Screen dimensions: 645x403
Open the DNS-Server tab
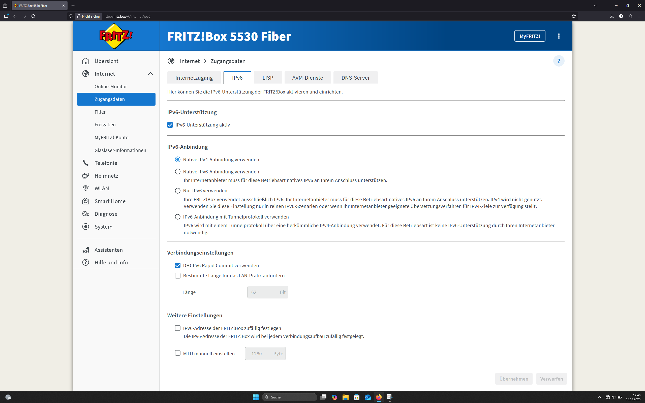[x=356, y=78]
